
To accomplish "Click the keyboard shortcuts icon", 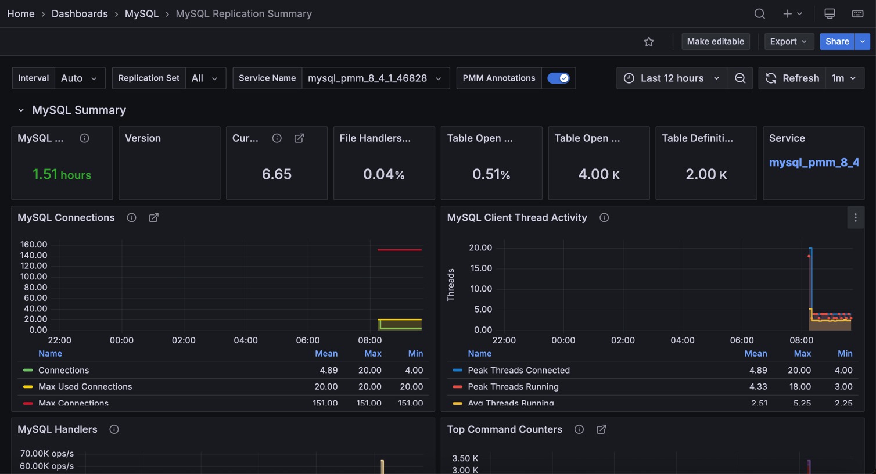I will [x=857, y=13].
